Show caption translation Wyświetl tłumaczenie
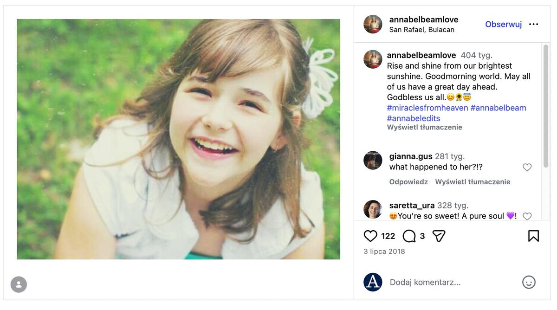The height and width of the screenshot is (310, 557). pyautogui.click(x=425, y=127)
